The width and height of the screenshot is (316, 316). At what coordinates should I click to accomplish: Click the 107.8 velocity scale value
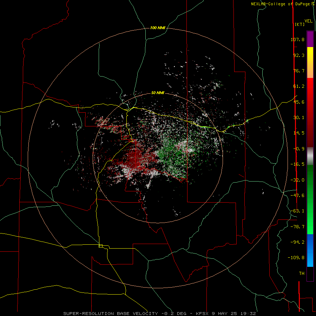[x=297, y=39]
